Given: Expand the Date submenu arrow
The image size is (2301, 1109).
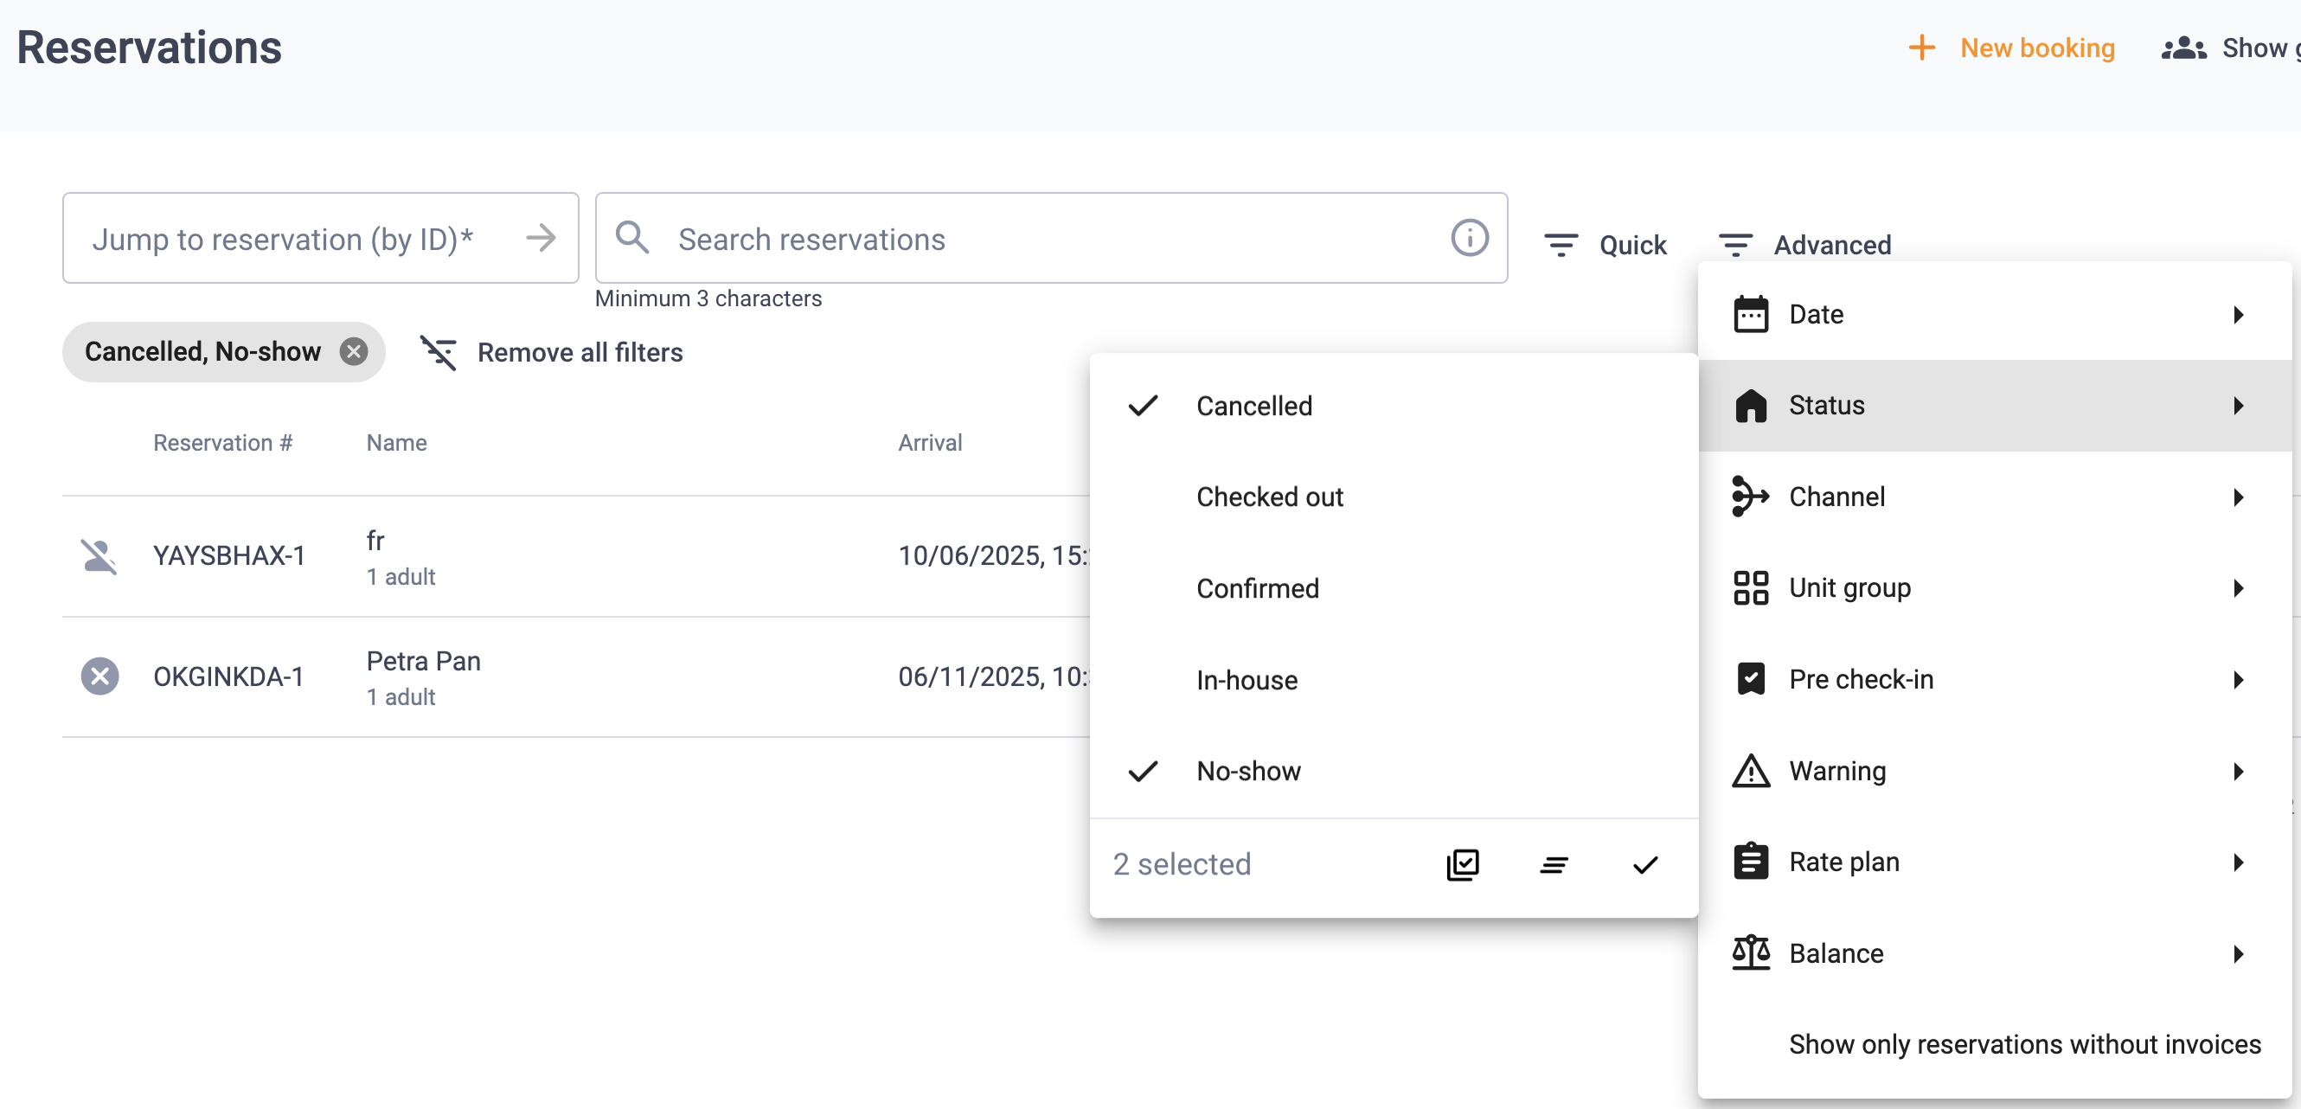Looking at the screenshot, I should 2238,314.
